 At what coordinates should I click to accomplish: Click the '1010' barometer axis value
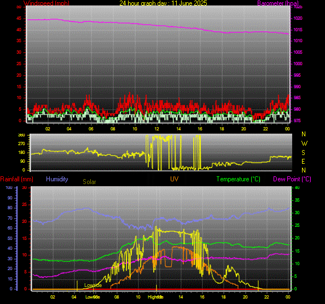coord(298,41)
